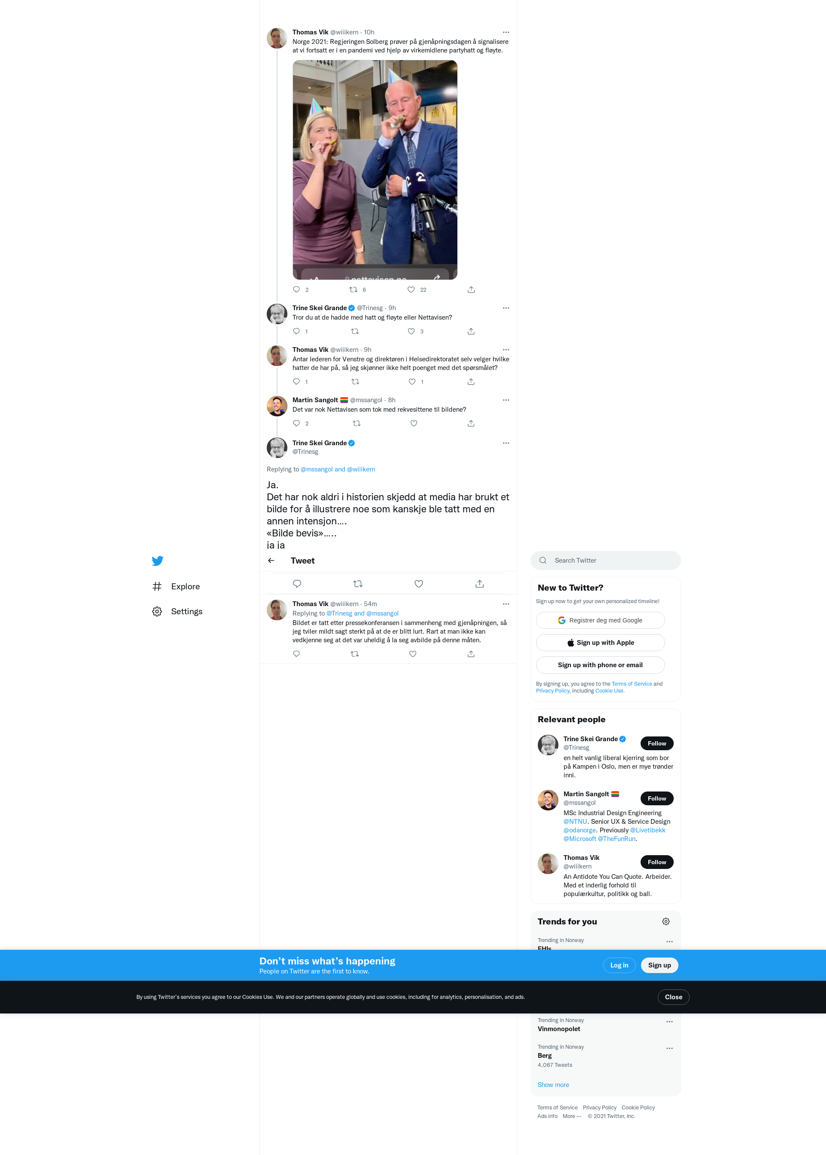Like the main tweet by Trine Skei Grande
826x1155 pixels.
pyautogui.click(x=419, y=584)
